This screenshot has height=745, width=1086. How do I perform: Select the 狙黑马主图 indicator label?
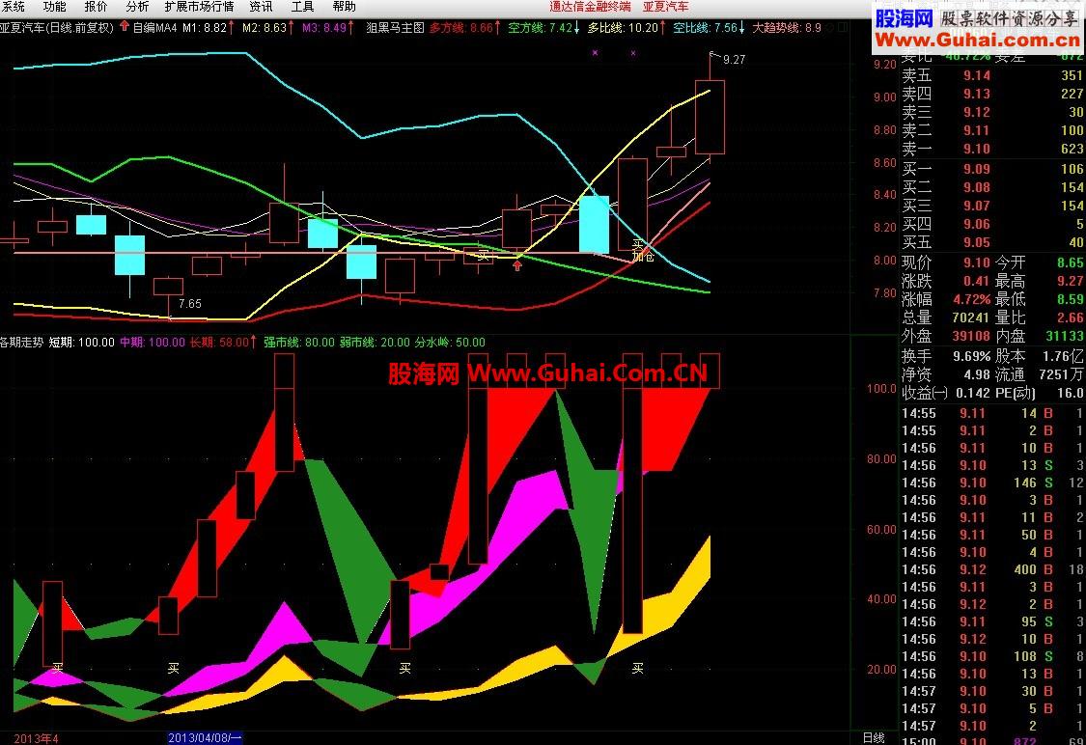(x=395, y=28)
